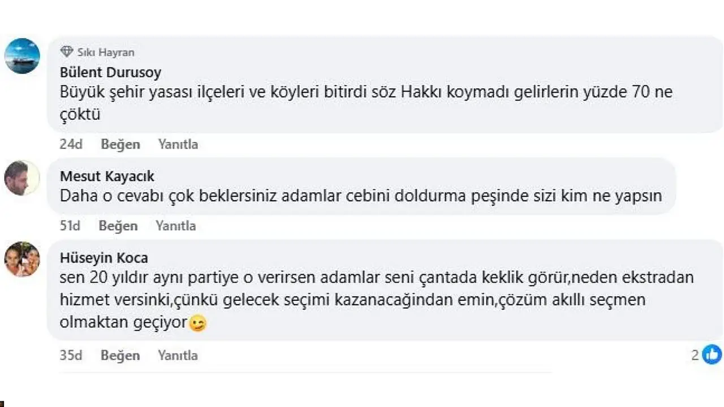Click the 24d timestamp on Bülent's comment

(x=71, y=144)
